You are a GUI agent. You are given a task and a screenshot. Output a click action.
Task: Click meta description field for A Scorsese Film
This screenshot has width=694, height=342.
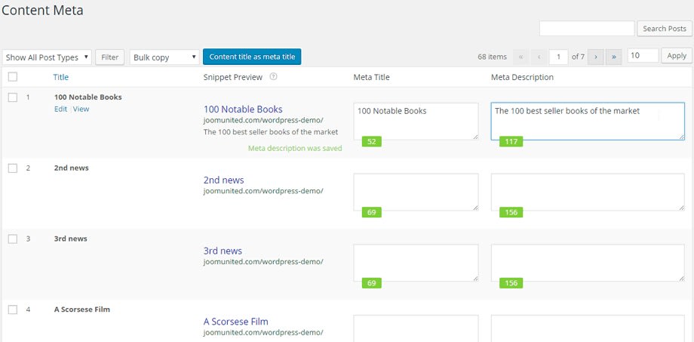pyautogui.click(x=588, y=328)
